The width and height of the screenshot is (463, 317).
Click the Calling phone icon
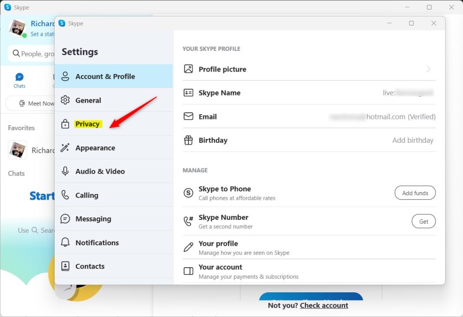65,195
